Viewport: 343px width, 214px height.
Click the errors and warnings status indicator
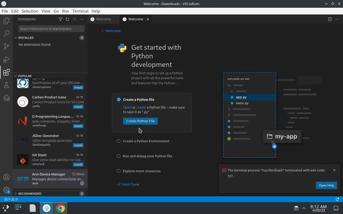click(11, 199)
